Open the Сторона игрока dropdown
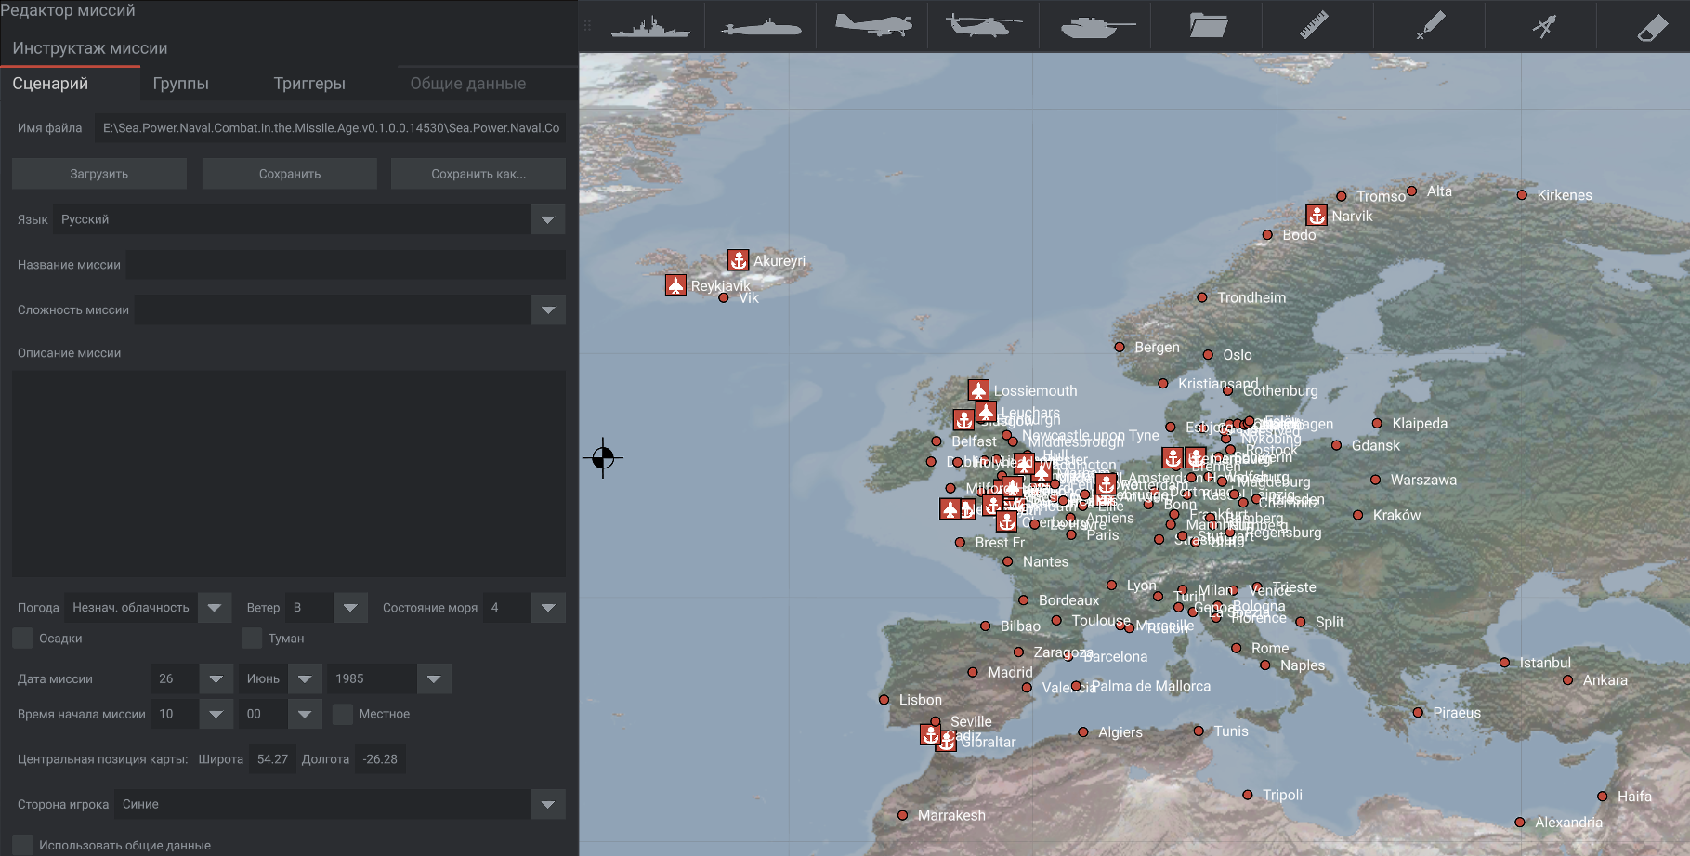Screen dimensions: 1690x856 coord(548,804)
